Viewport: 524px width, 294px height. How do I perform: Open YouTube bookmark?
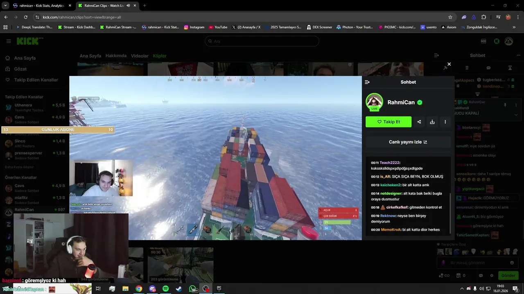218,27
